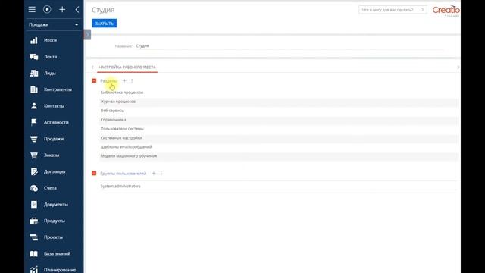
Task: Open the Продажи workplace dropdown
Action: (x=54, y=24)
